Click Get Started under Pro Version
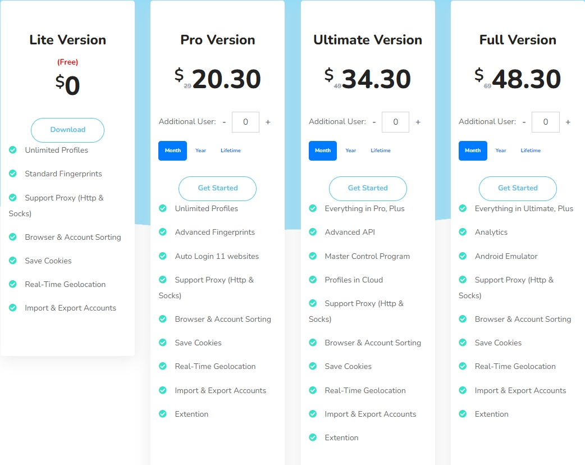The image size is (585, 465). pyautogui.click(x=217, y=188)
